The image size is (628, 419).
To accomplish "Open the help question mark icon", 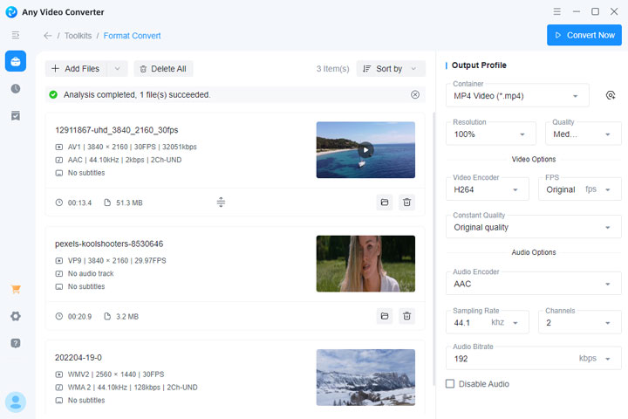I will 16,343.
